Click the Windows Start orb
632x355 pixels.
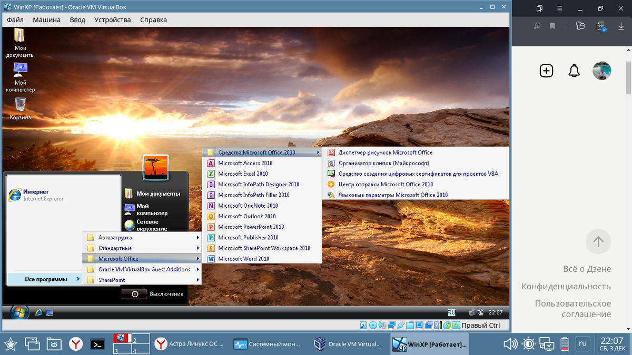(x=19, y=312)
